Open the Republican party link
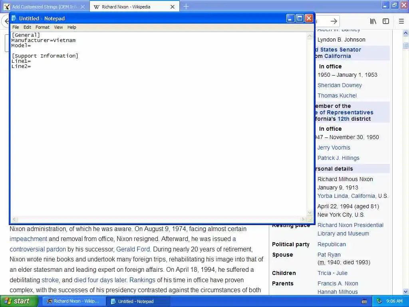The image size is (409, 307). (x=332, y=244)
